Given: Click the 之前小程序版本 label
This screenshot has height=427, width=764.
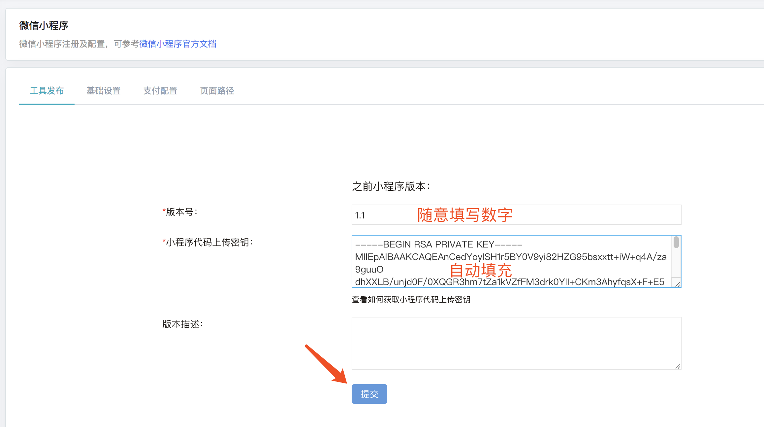Looking at the screenshot, I should click(391, 186).
